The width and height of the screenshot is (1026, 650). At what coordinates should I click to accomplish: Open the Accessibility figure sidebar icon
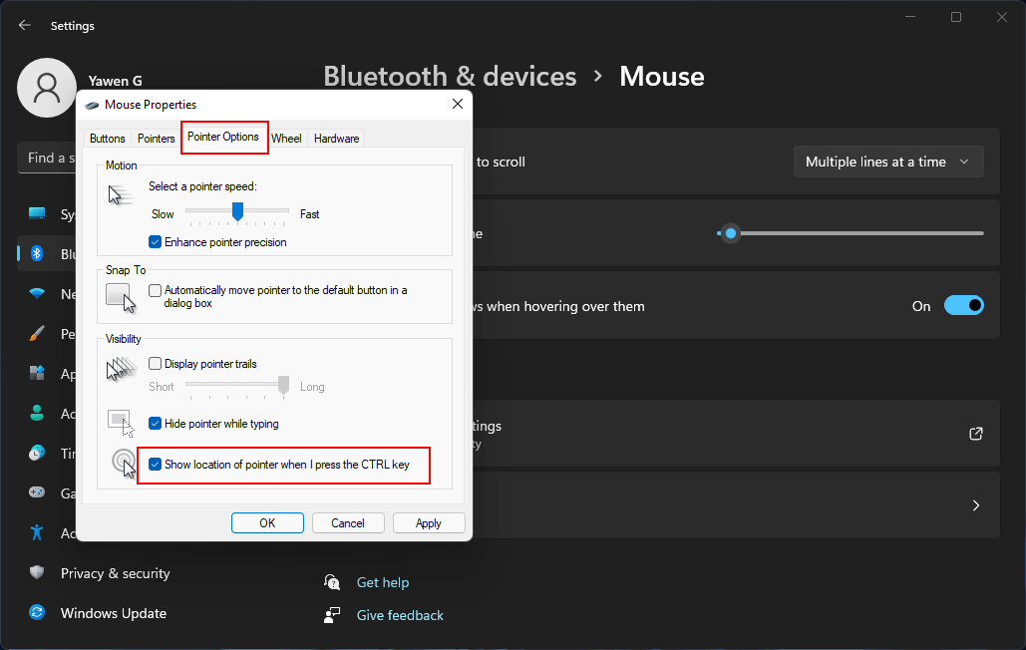pyautogui.click(x=37, y=532)
